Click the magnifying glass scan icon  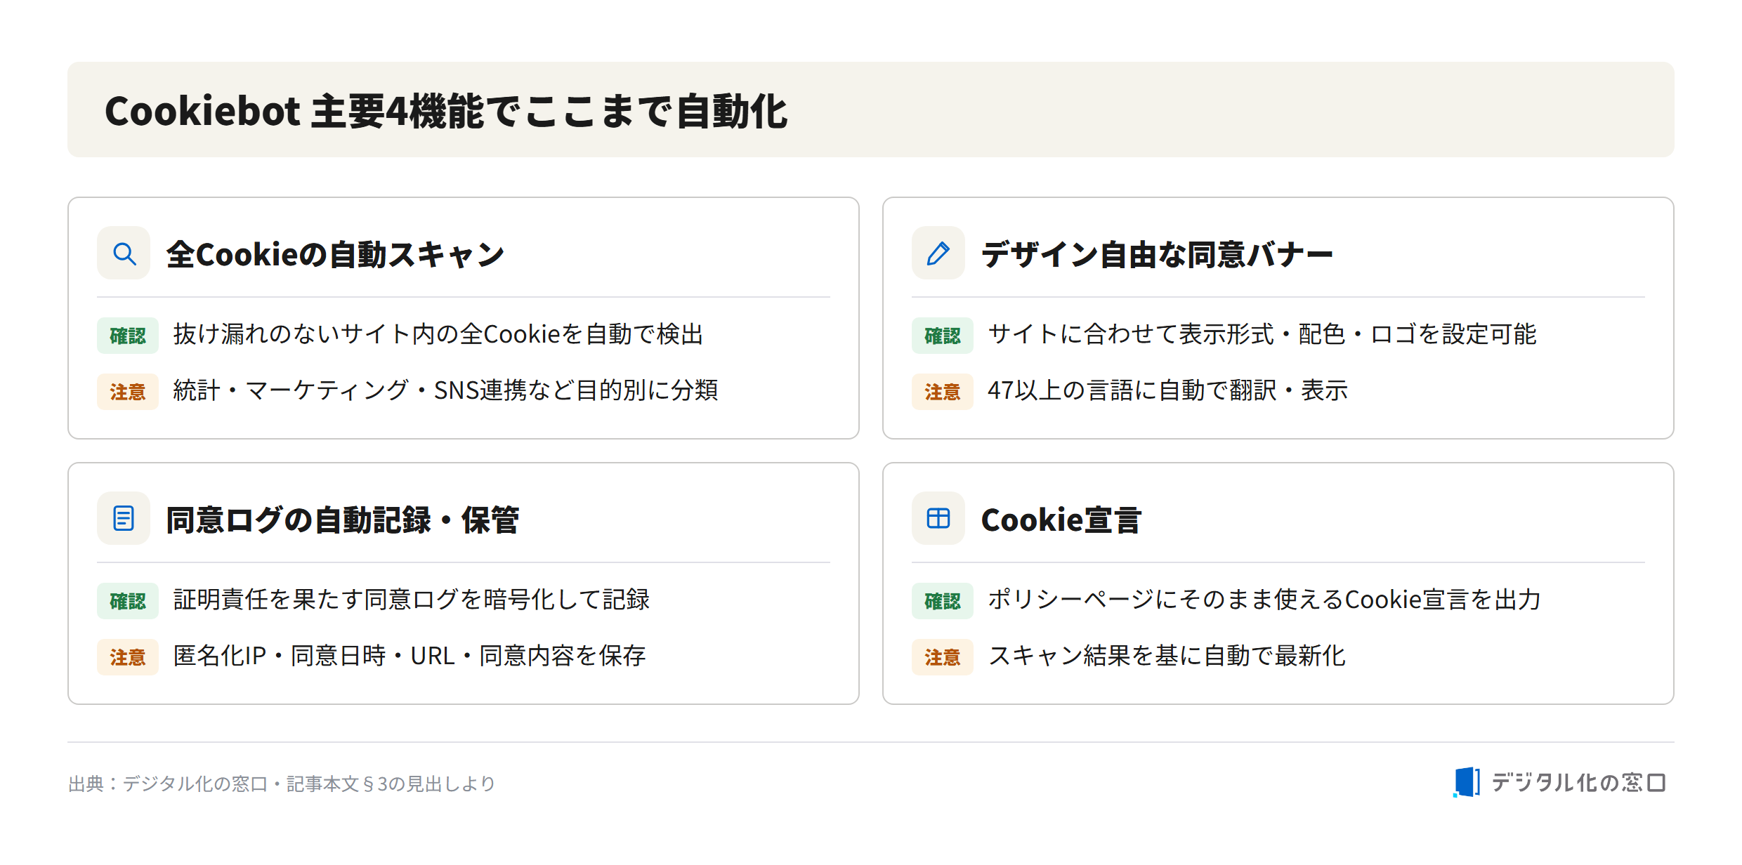(124, 253)
